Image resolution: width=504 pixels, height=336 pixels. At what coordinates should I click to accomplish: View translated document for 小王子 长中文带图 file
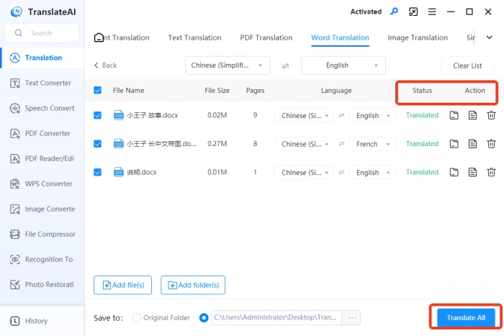tap(472, 144)
